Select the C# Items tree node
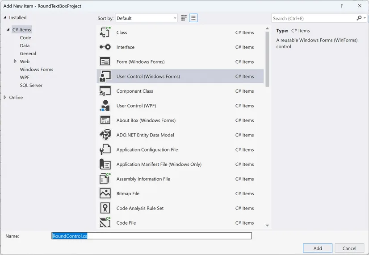 (21, 29)
